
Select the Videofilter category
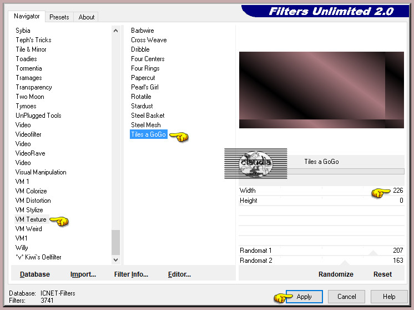[x=28, y=134]
